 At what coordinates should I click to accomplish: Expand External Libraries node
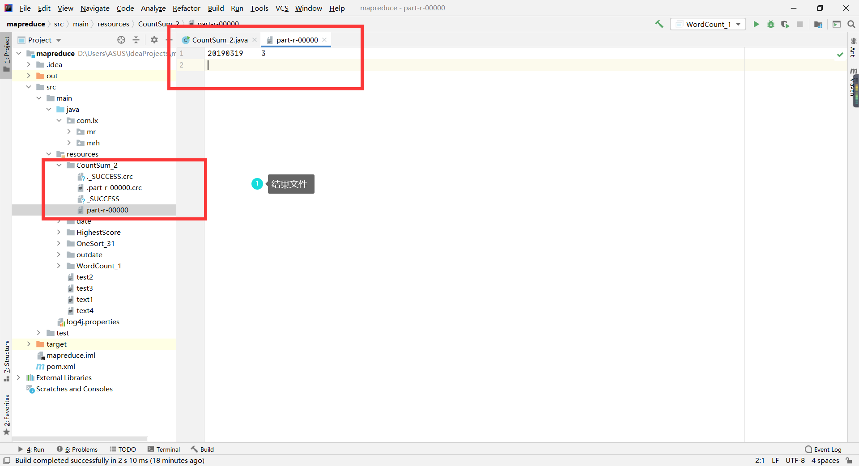tap(18, 377)
